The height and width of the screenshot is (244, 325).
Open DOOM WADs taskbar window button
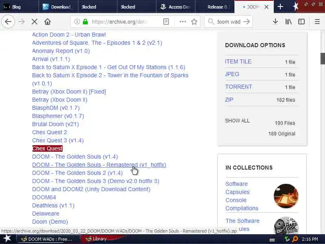(48, 239)
